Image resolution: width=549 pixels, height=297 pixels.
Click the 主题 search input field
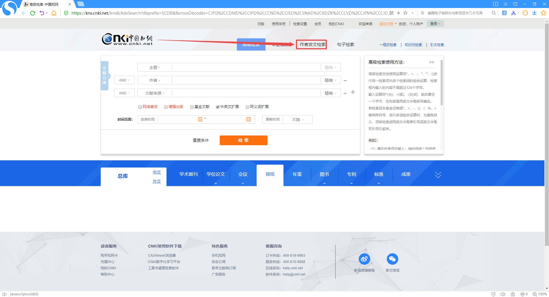point(246,67)
